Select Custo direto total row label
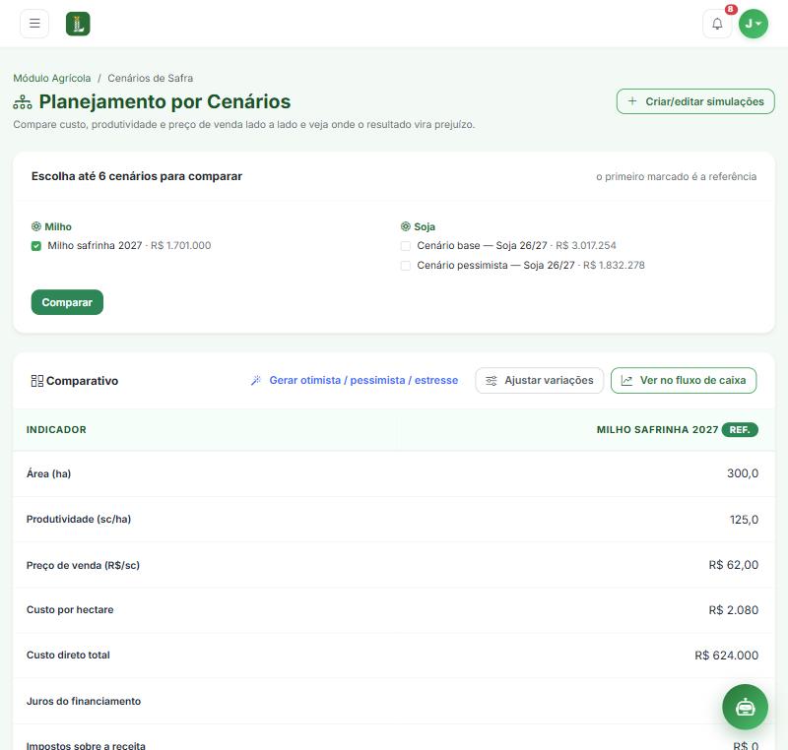The width and height of the screenshot is (788, 750). coord(68,655)
